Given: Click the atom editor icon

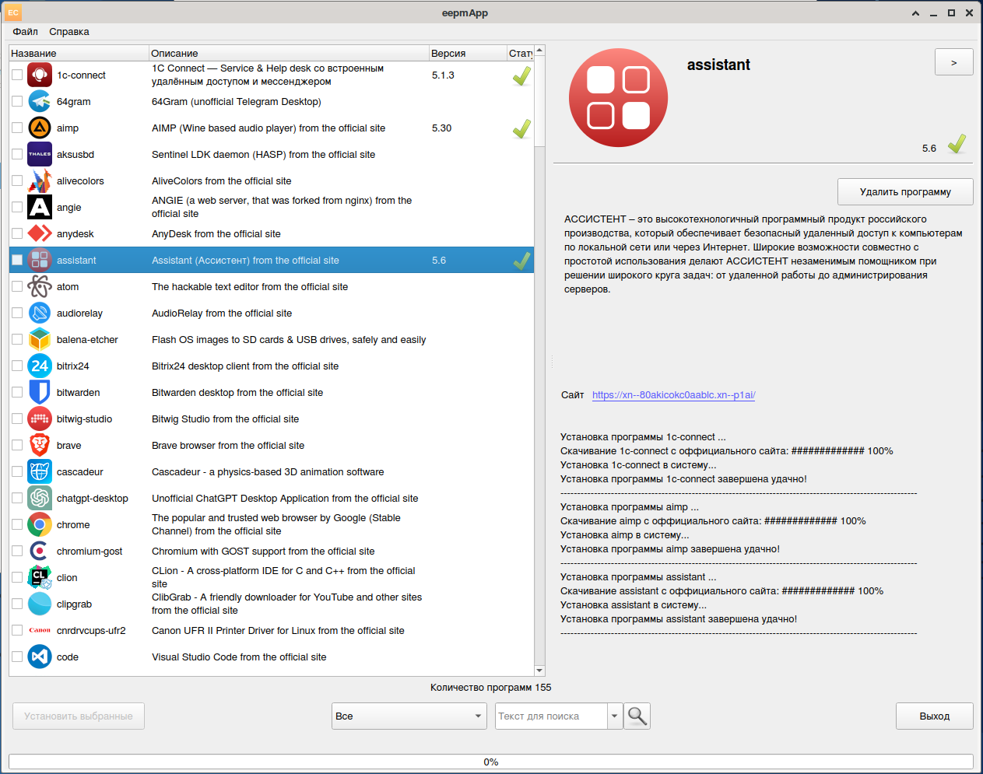Looking at the screenshot, I should pos(40,287).
